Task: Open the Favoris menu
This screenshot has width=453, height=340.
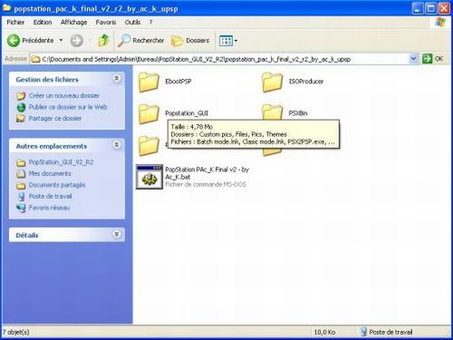Action: point(106,22)
